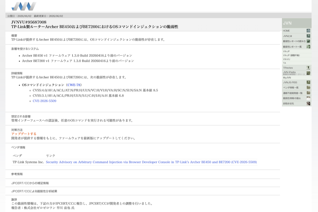
Task: Click the 想定される影響 heading
Action: (21, 116)
